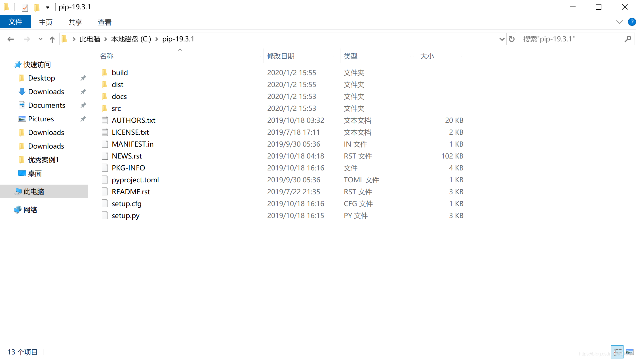The height and width of the screenshot is (359, 636).
Task: Select the build folder icon
Action: click(104, 73)
